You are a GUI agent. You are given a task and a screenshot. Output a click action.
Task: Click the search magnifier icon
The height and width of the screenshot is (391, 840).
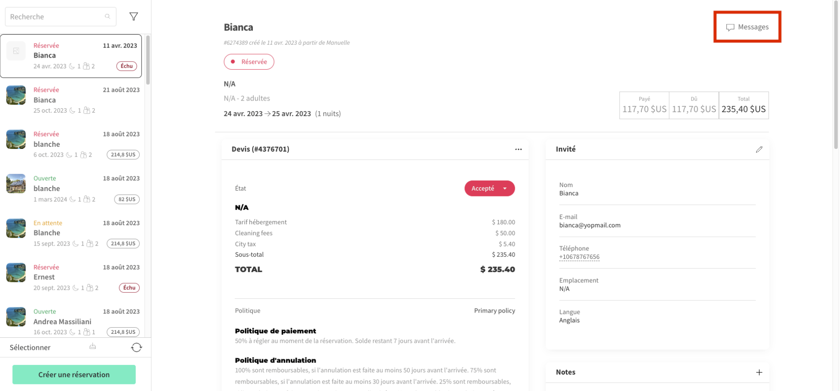click(107, 16)
